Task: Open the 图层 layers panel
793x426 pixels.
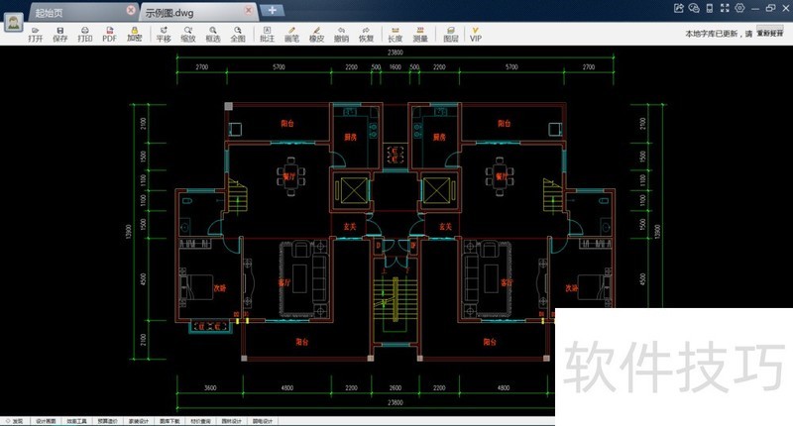Action: pos(451,35)
